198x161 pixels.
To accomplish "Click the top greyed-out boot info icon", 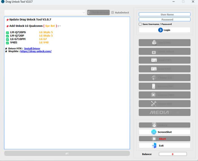I will (x=154, y=43).
